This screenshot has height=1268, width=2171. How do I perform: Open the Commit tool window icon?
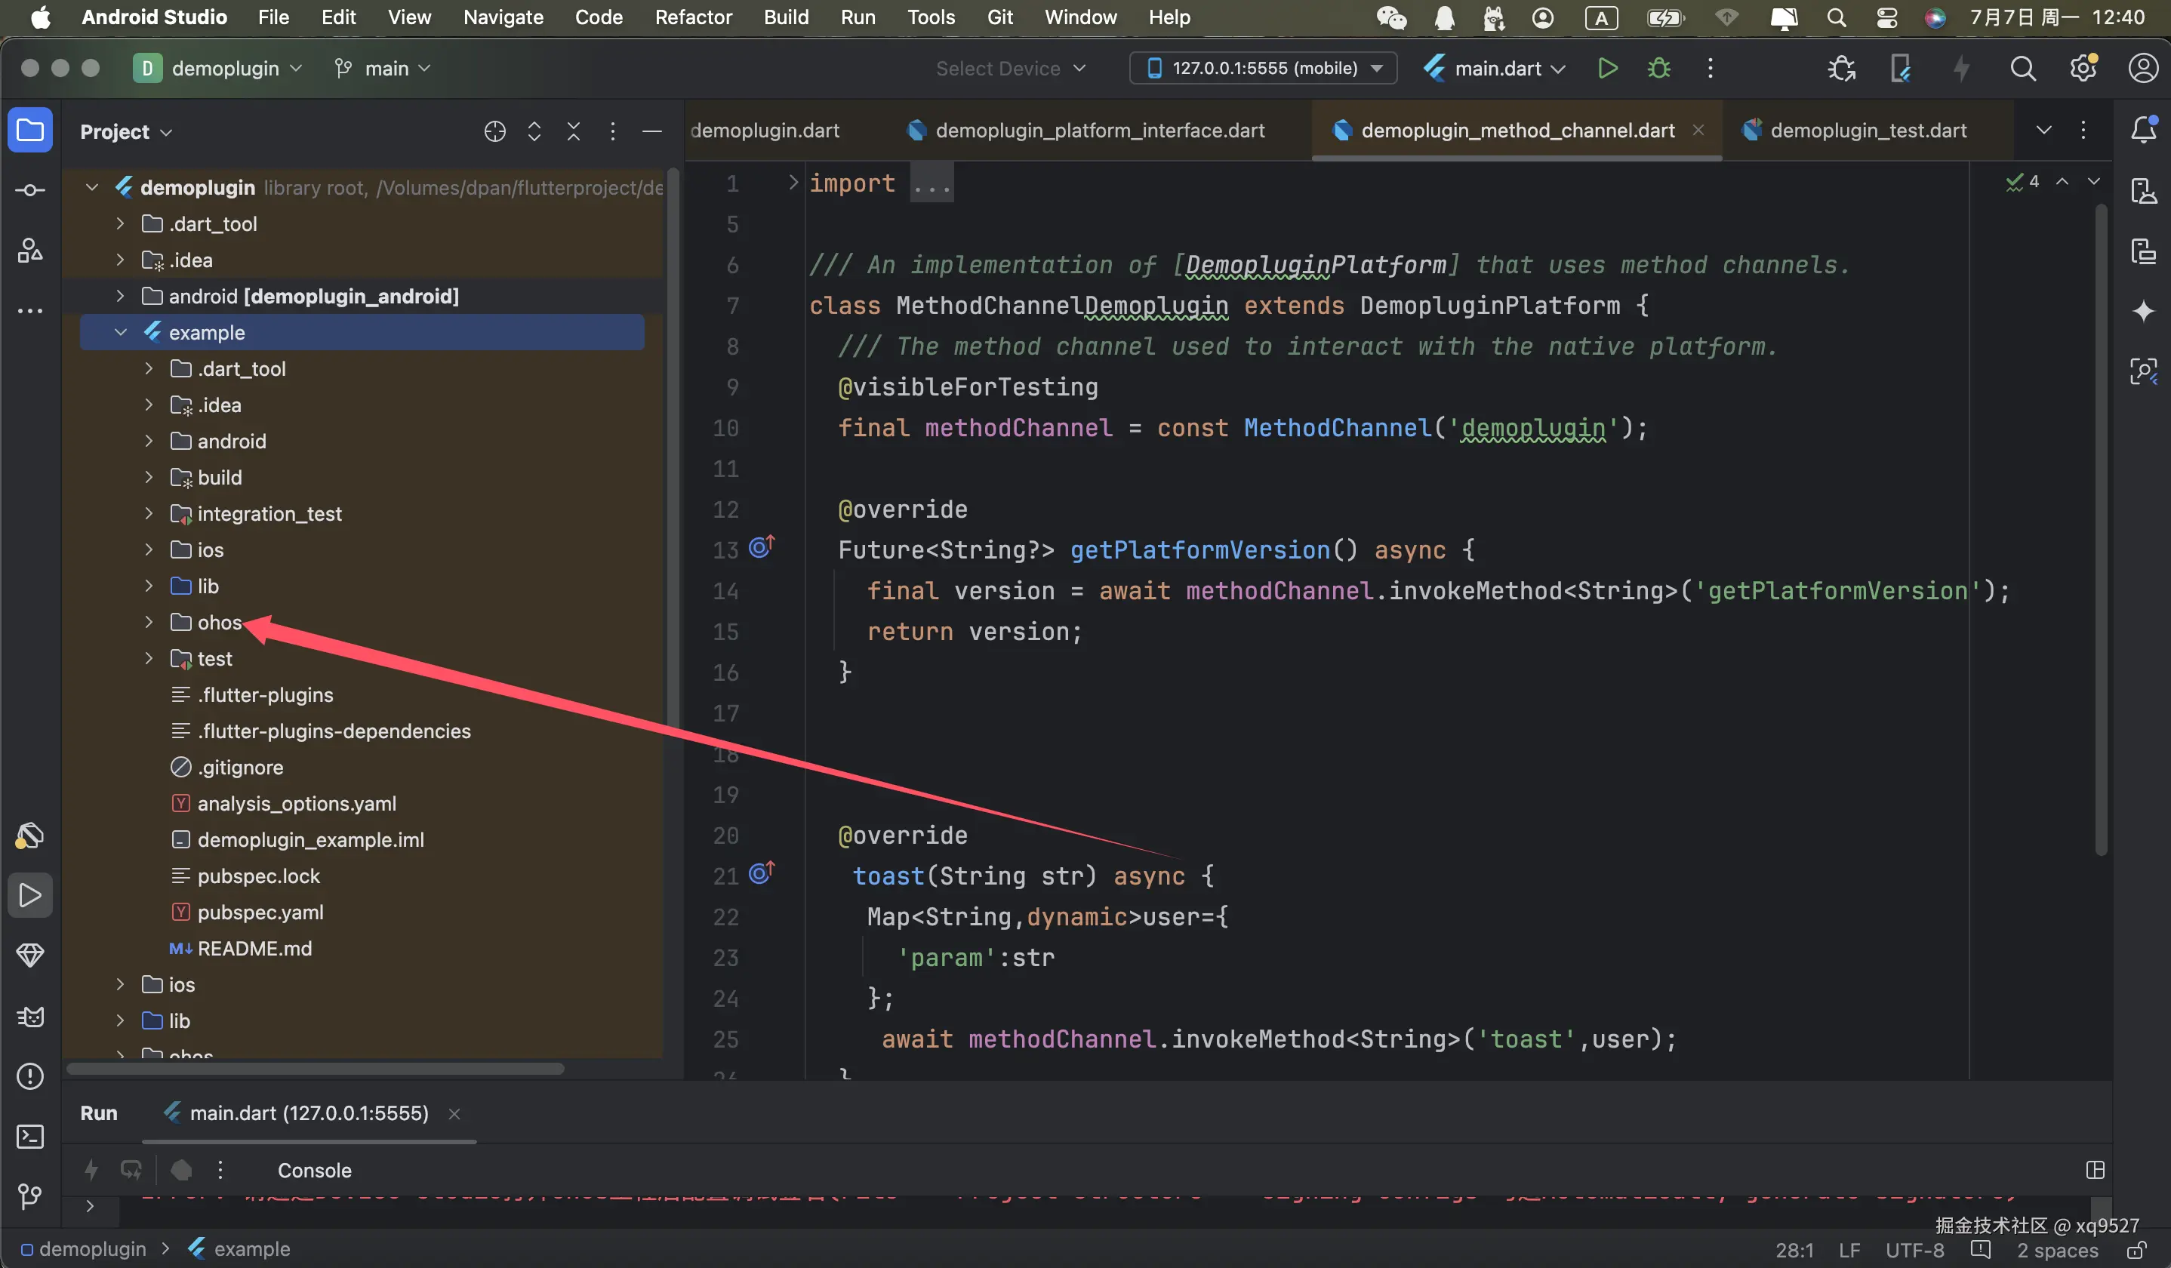30,190
